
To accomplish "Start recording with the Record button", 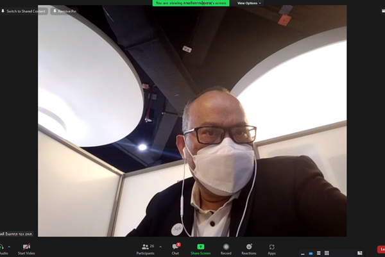I will coord(226,249).
